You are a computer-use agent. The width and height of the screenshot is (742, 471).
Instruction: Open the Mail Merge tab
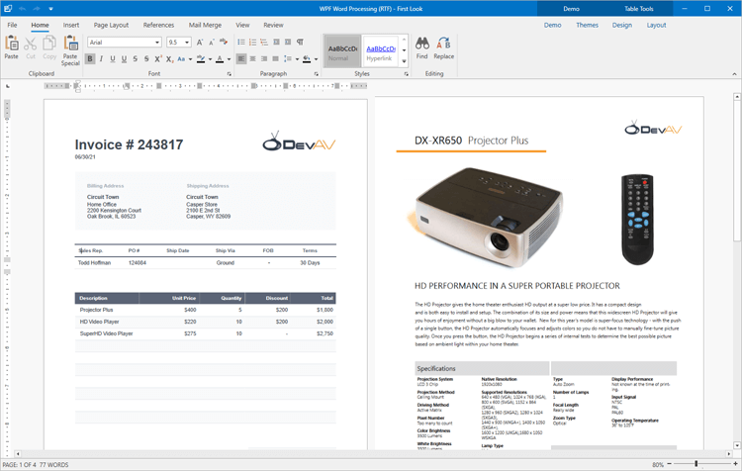click(205, 25)
